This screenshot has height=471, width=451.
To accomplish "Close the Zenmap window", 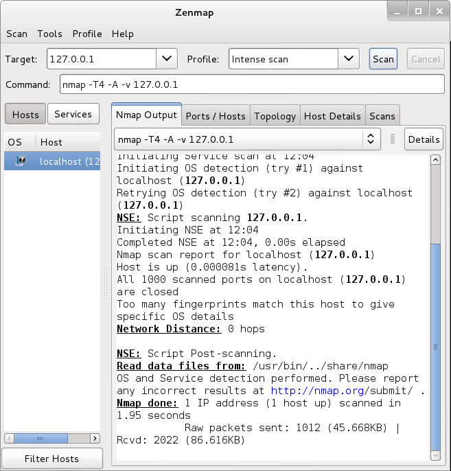I will (x=439, y=12).
